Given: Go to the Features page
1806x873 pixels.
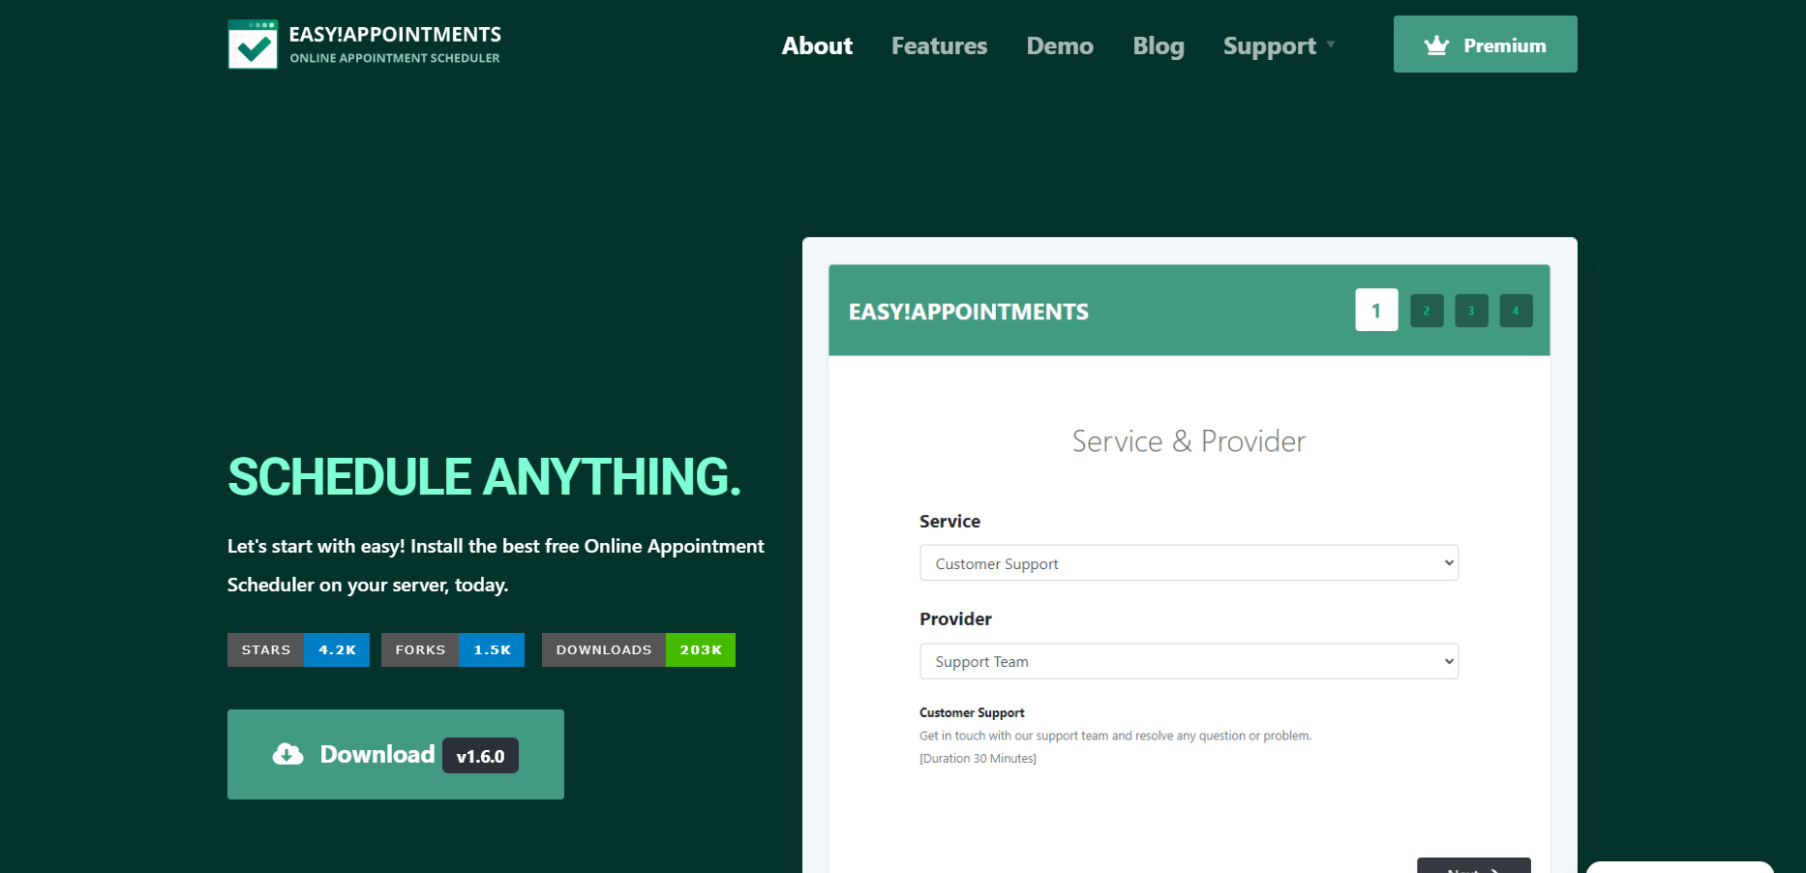Looking at the screenshot, I should tap(939, 45).
